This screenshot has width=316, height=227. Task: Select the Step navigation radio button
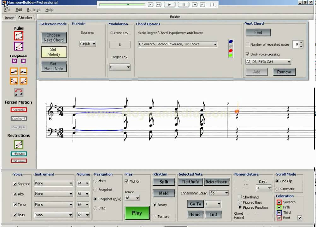[96, 208]
